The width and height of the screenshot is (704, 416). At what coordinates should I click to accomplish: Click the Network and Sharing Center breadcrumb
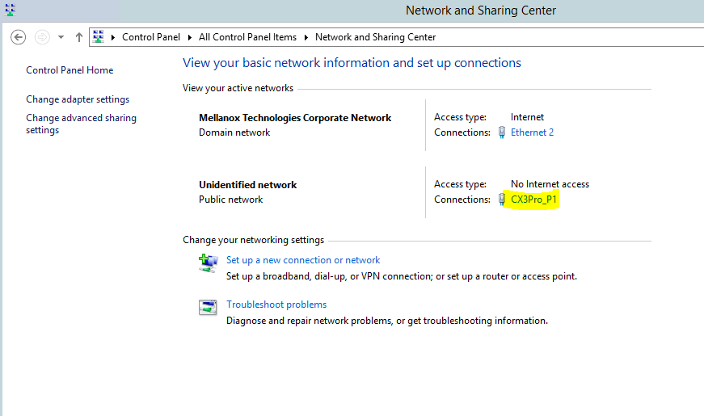click(x=375, y=37)
